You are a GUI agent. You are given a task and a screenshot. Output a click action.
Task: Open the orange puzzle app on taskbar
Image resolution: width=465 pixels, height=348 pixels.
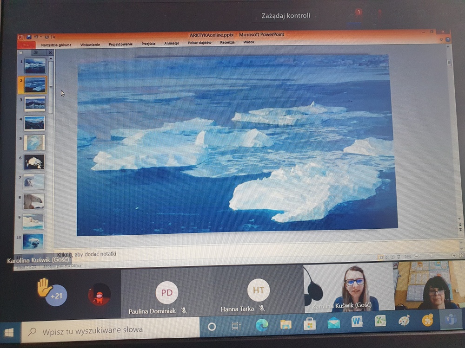[427, 320]
